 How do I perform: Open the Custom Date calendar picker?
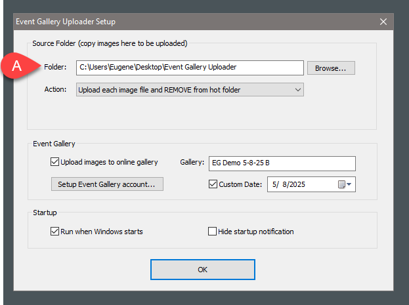(345, 184)
